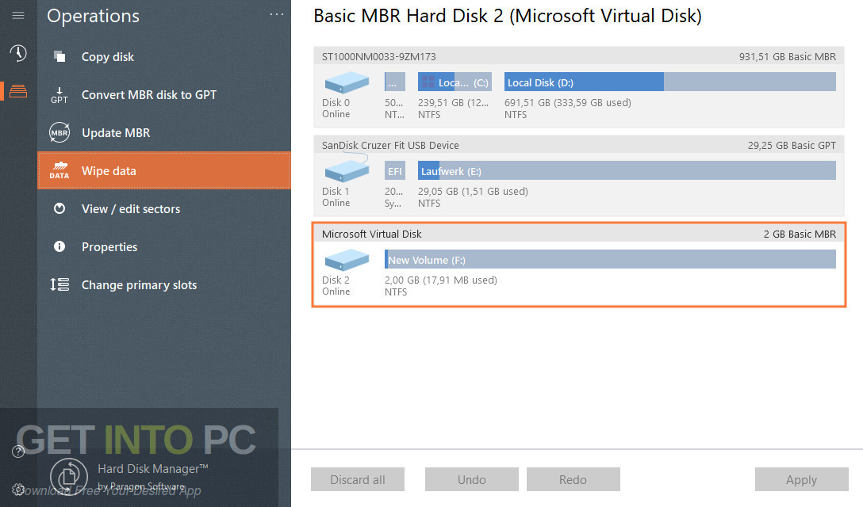863x507 pixels.
Task: Select the Disk 0 drive icon
Action: [x=347, y=82]
